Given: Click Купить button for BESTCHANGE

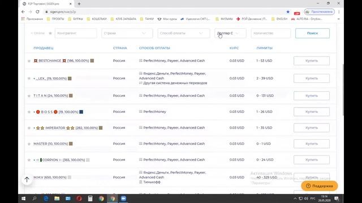Looking at the screenshot, I should coord(312,61).
